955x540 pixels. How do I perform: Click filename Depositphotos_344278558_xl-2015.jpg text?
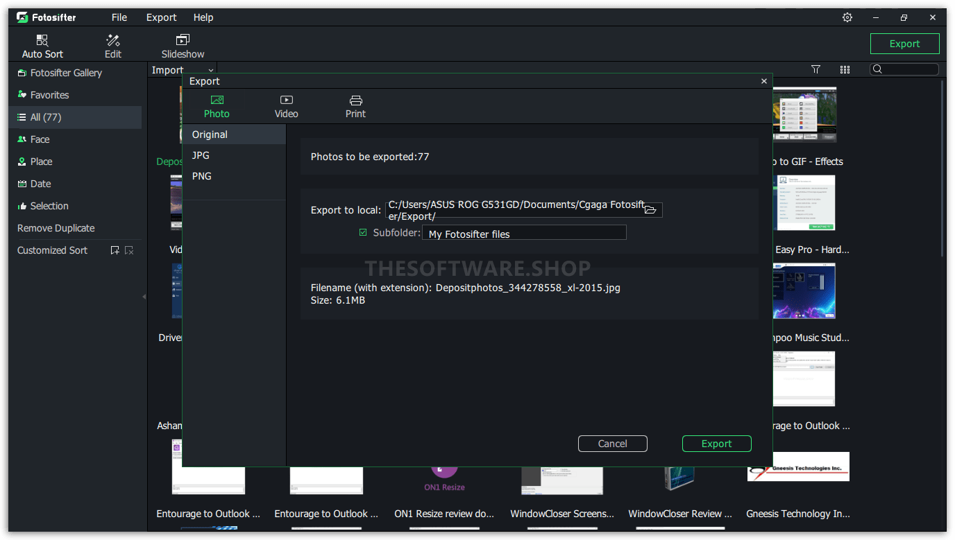(528, 288)
